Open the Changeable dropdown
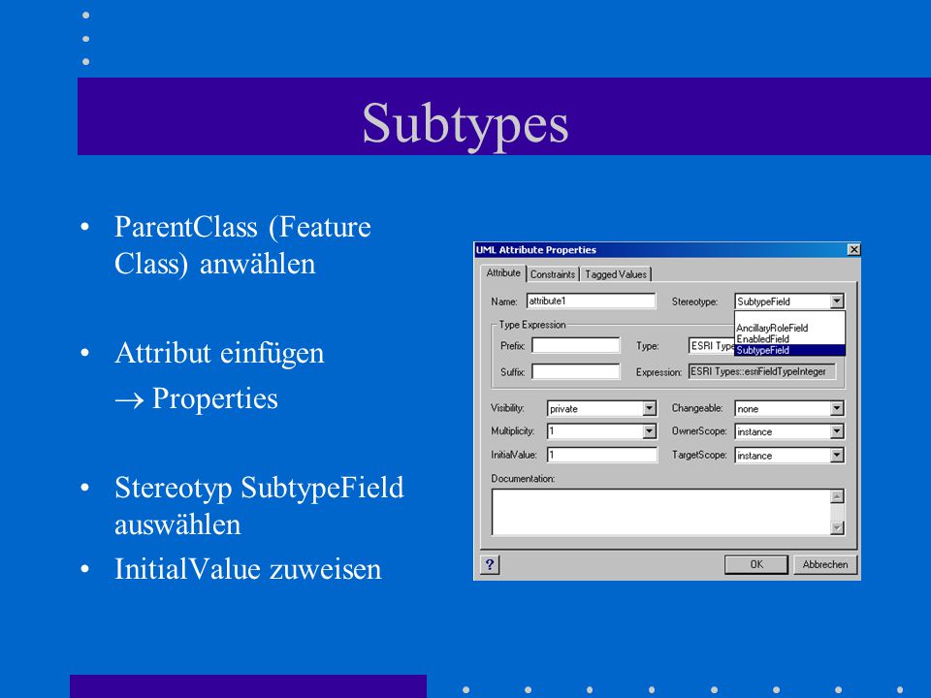Screen dimensions: 931x698 pyautogui.click(x=837, y=408)
